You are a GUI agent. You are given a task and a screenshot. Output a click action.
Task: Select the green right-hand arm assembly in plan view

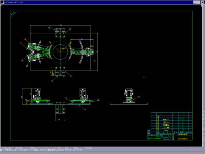[83, 52]
